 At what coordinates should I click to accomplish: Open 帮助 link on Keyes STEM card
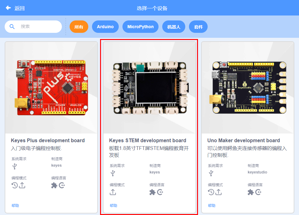pyautogui.click(x=113, y=205)
